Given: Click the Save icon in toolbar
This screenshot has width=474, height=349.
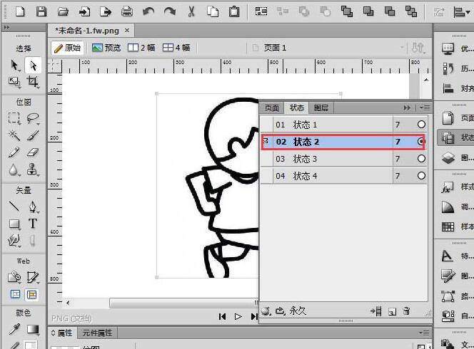Looking at the screenshot, I should pos(41,11).
